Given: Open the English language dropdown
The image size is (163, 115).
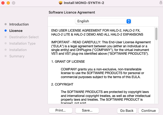Looking at the screenshot, I should (x=103, y=21).
